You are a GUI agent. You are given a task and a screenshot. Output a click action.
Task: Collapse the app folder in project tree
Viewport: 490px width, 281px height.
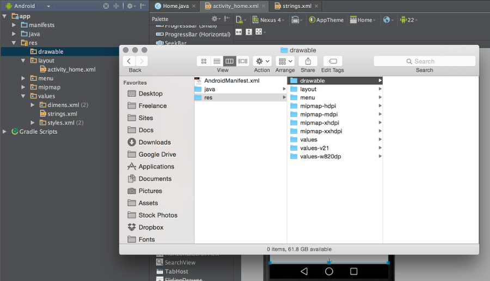click(4, 16)
